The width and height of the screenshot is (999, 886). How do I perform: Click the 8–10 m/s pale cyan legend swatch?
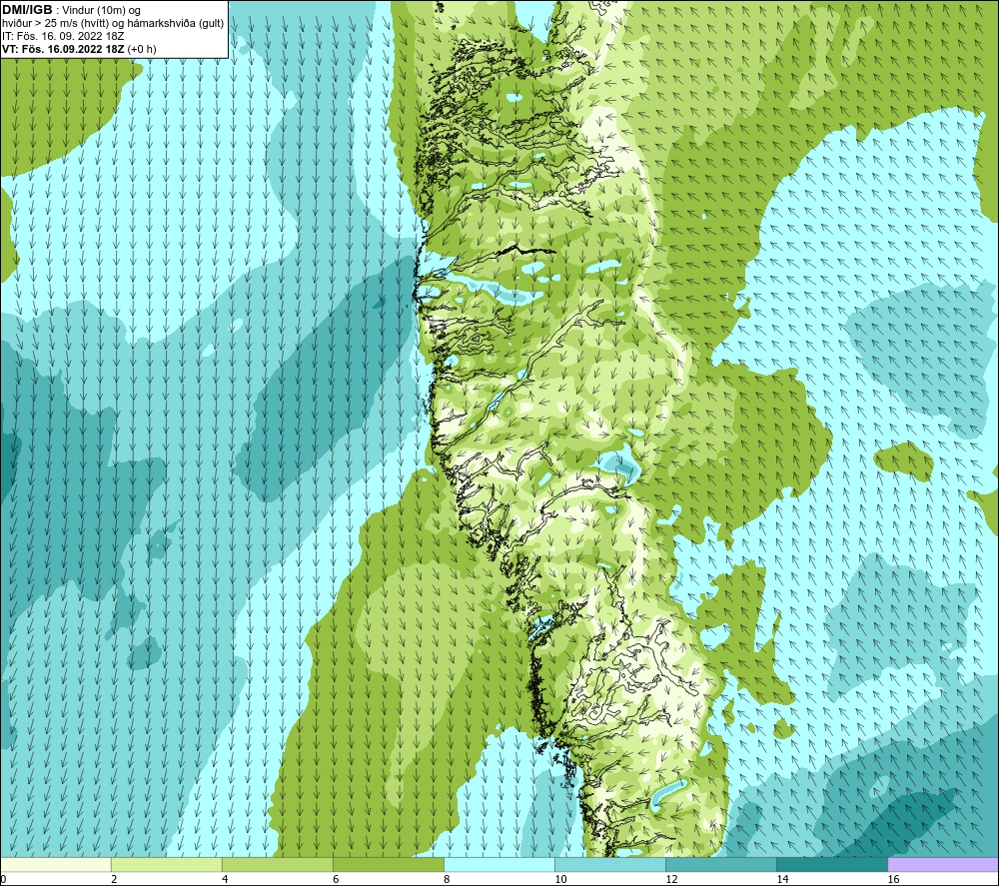pos(499,865)
